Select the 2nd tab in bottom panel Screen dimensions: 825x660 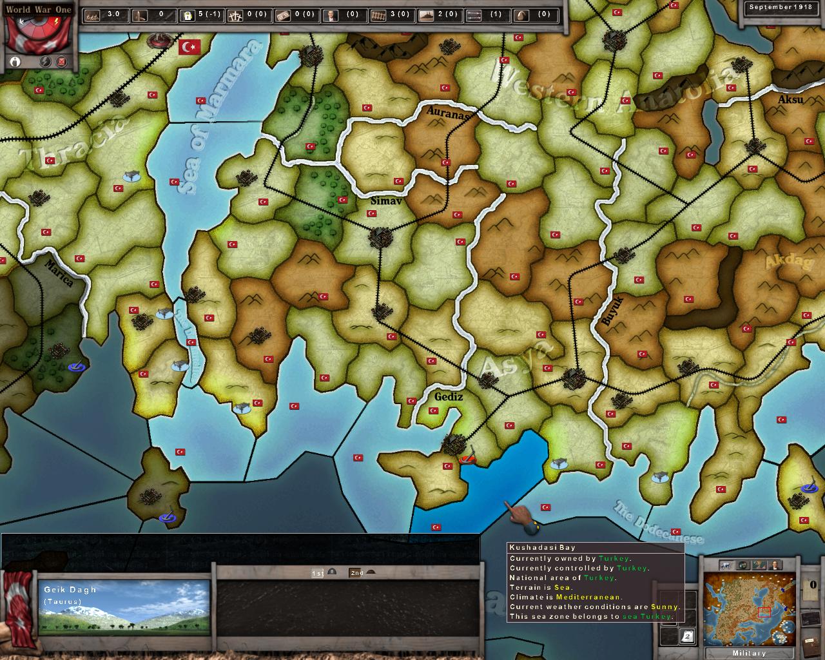tap(357, 572)
